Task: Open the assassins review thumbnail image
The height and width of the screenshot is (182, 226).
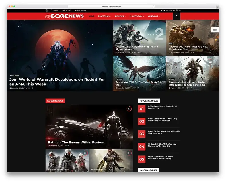Action: [67, 161]
